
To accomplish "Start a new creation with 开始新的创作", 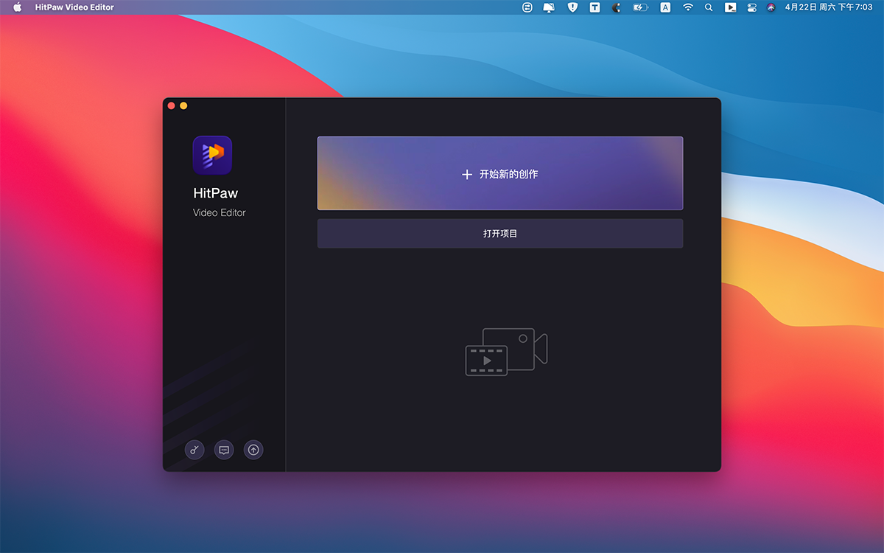I will click(x=500, y=173).
